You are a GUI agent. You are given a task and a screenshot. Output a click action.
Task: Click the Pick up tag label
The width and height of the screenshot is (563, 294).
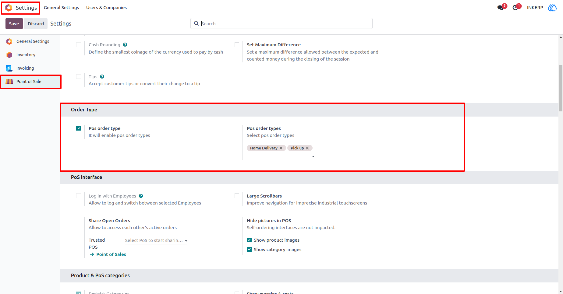pyautogui.click(x=297, y=148)
